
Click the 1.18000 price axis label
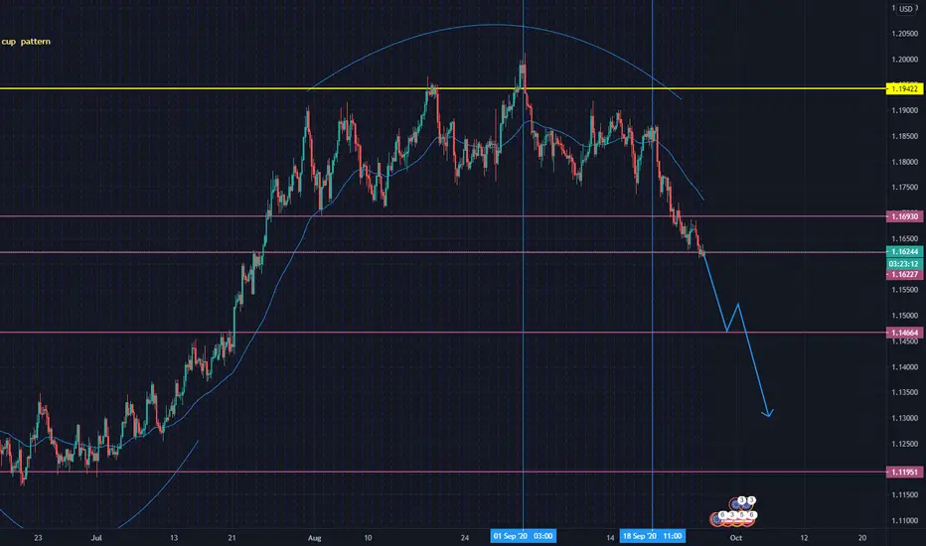pyautogui.click(x=905, y=162)
